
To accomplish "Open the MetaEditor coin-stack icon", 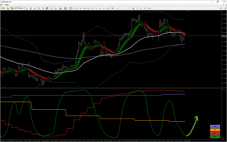I will pos(8,8).
